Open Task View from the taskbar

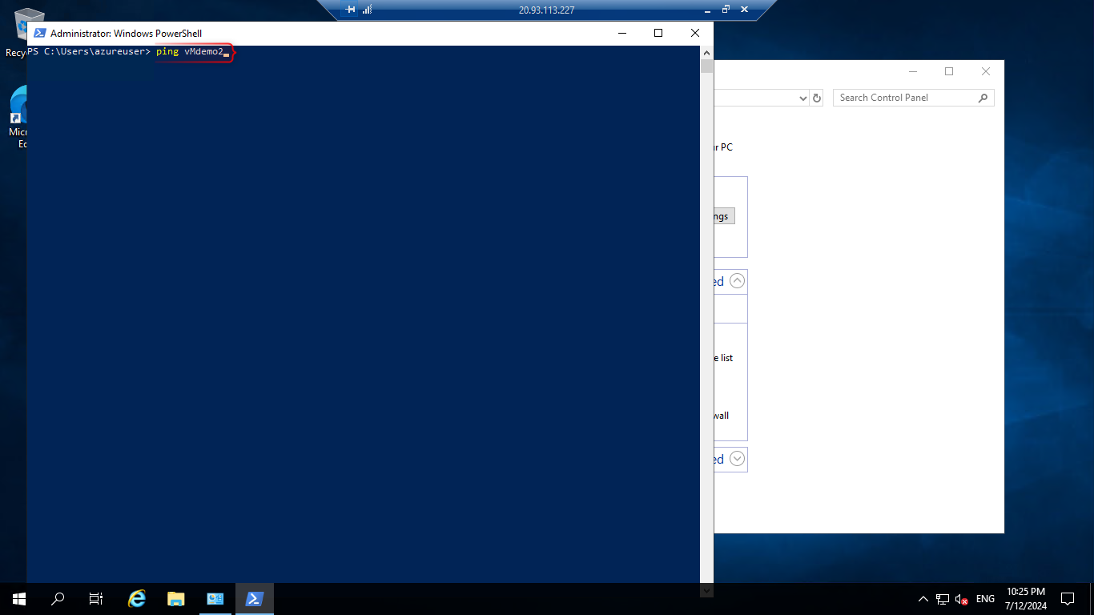(x=96, y=598)
